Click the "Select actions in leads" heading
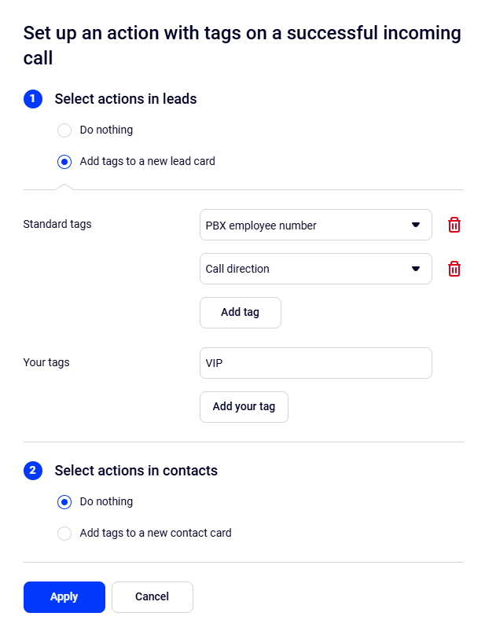This screenshot has width=485, height=631. coord(126,99)
